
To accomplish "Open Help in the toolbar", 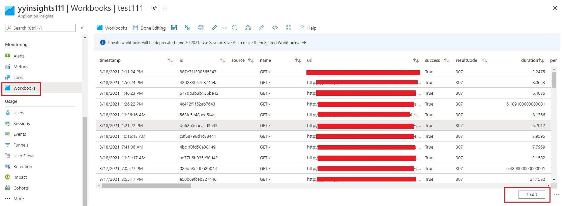I will [x=308, y=28].
